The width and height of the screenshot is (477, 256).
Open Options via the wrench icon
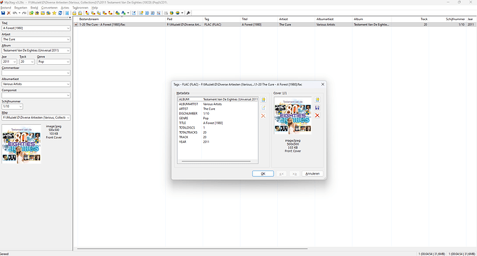point(188,12)
